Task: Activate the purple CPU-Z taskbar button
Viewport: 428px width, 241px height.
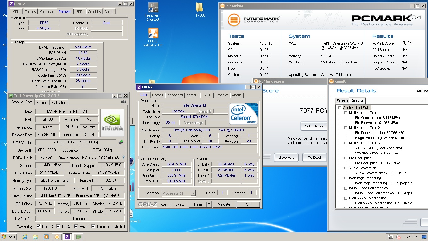Action: (67, 237)
